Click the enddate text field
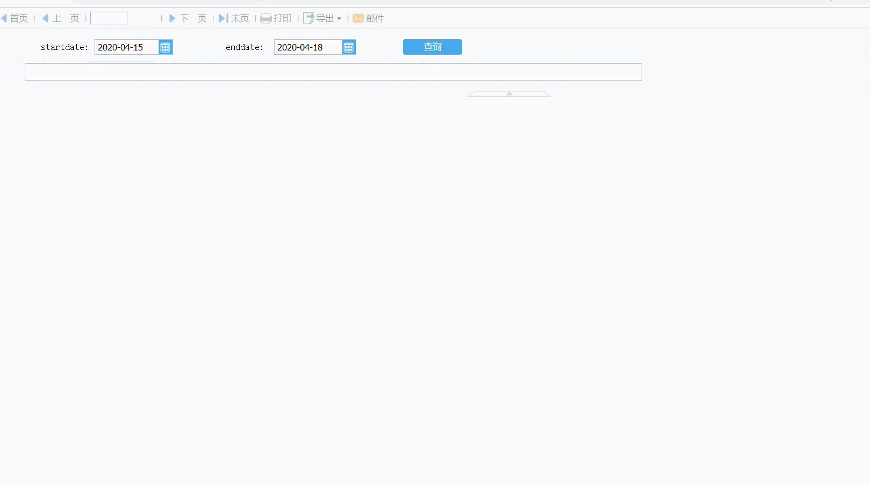Image resolution: width=870 pixels, height=485 pixels. point(308,47)
